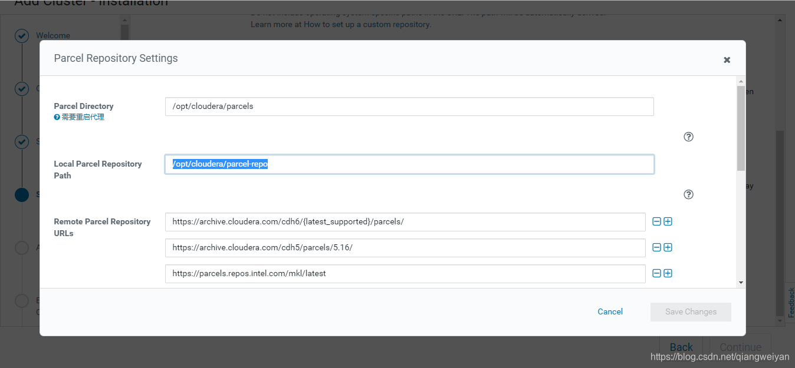
Task: Click the Back button behind dialog
Action: point(681,347)
